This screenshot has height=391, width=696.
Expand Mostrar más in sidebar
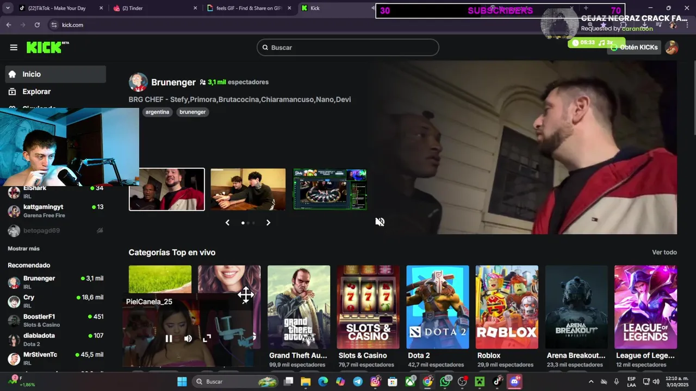point(23,248)
